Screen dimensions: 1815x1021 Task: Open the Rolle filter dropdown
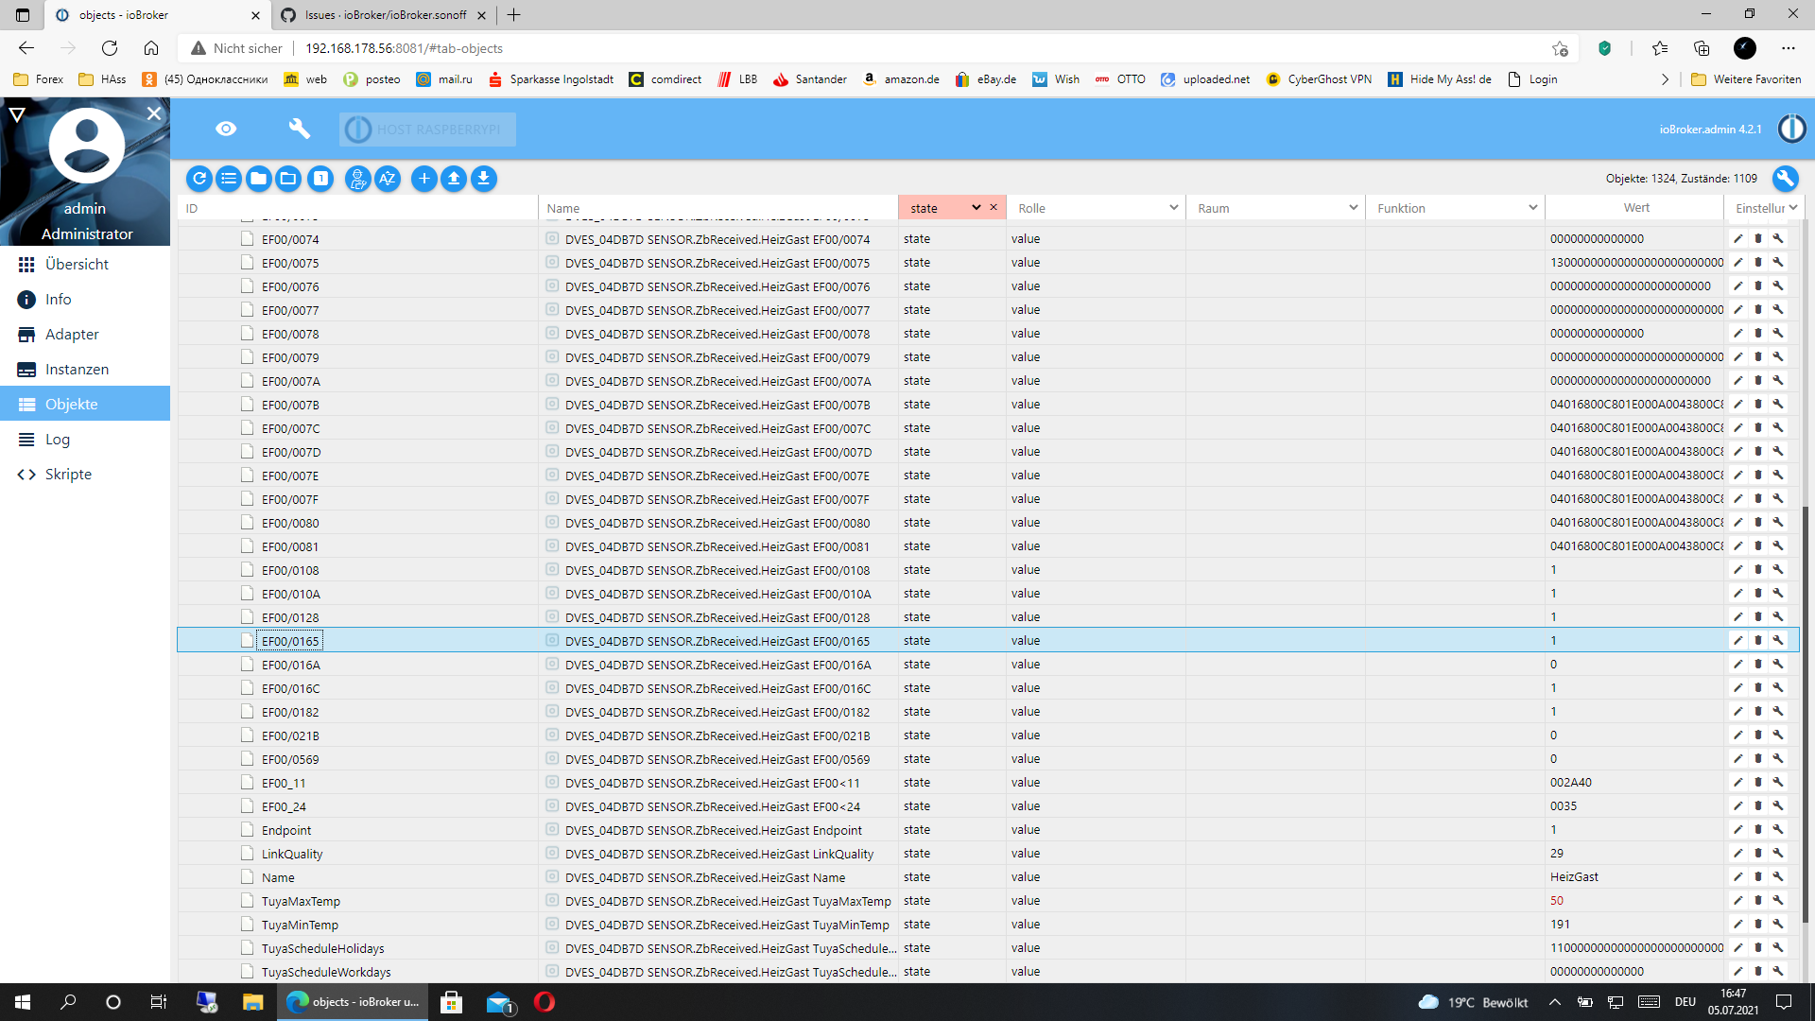click(1173, 208)
